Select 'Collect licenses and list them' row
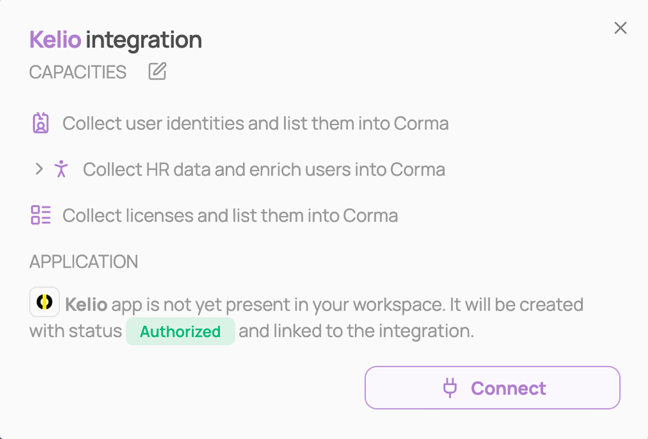The image size is (648, 439). point(214,215)
